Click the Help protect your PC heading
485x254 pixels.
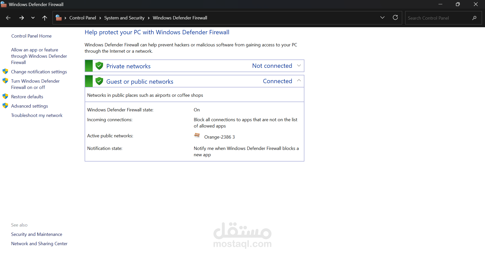157,32
